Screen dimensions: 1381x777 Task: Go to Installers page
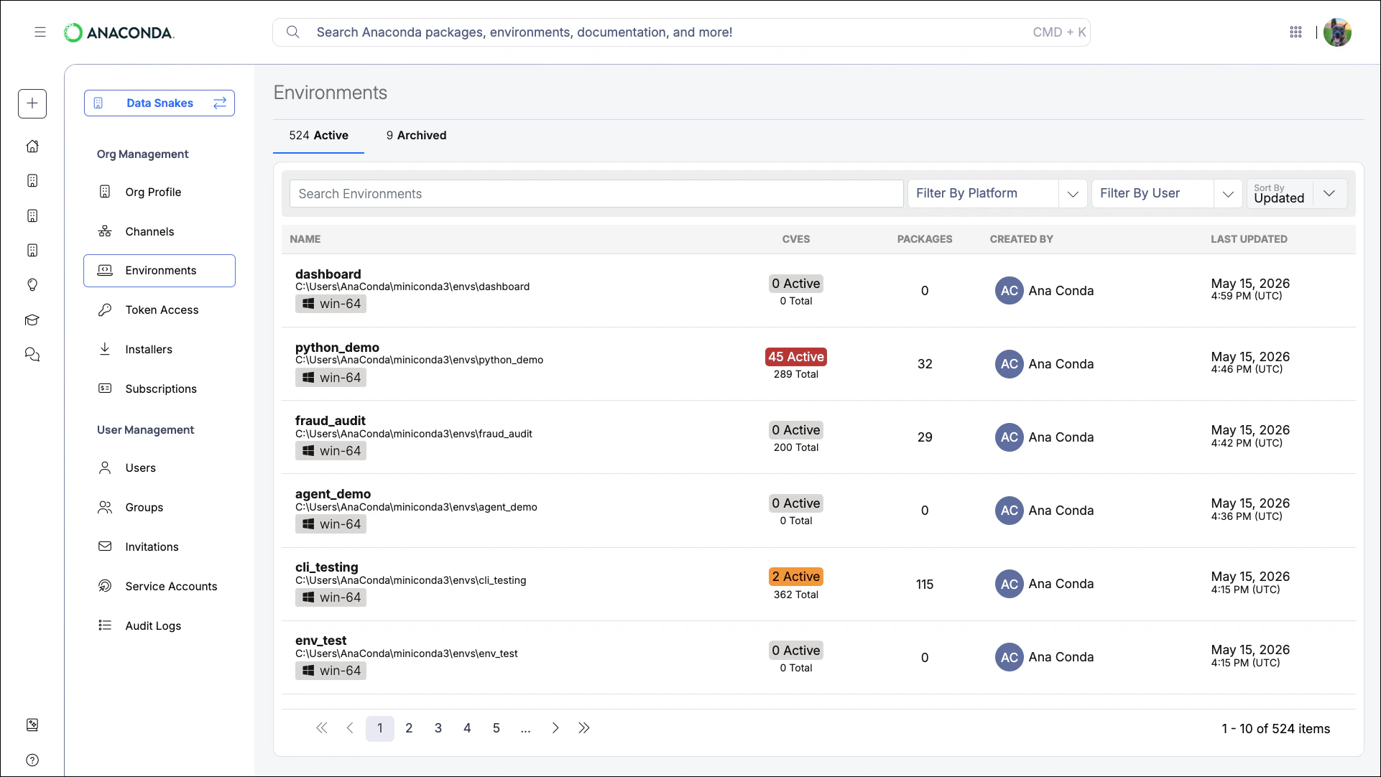(x=160, y=350)
